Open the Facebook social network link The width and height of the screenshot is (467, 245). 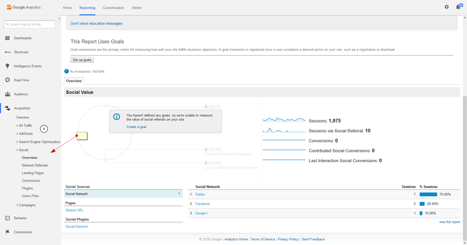point(202,204)
